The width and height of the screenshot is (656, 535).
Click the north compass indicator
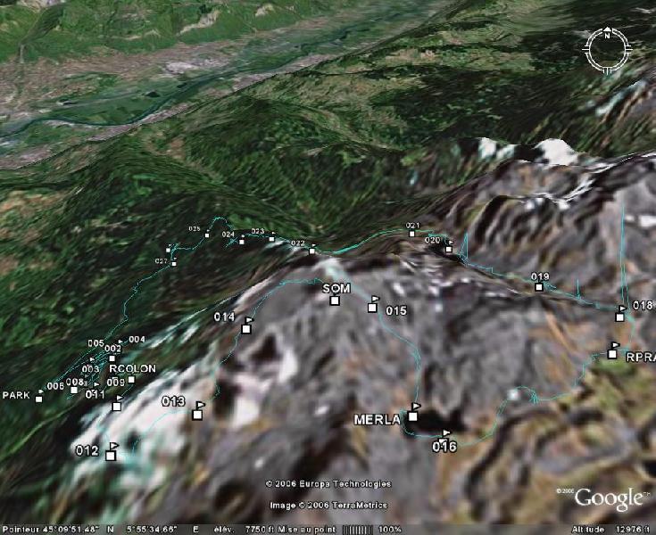click(607, 50)
